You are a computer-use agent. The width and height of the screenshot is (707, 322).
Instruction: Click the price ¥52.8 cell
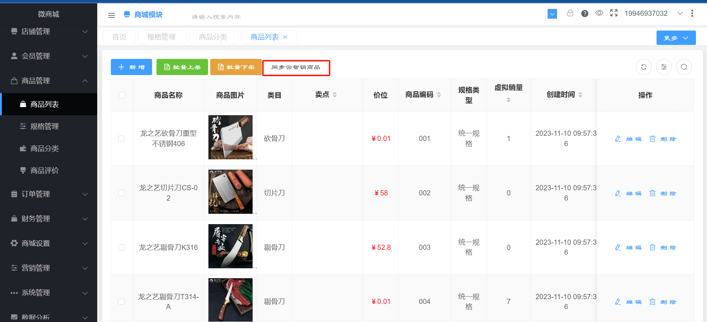[x=381, y=248]
